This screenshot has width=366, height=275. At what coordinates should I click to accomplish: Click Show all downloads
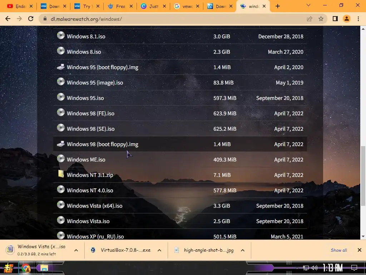tap(339, 250)
